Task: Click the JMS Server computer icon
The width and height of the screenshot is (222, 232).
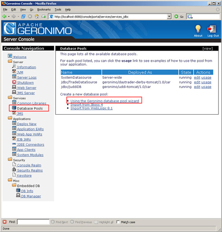Action: (14, 92)
